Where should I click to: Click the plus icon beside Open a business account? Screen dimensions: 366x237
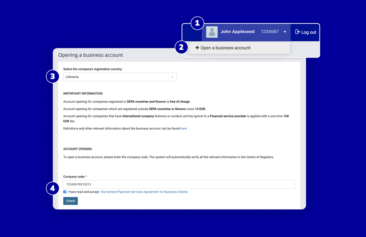[197, 48]
